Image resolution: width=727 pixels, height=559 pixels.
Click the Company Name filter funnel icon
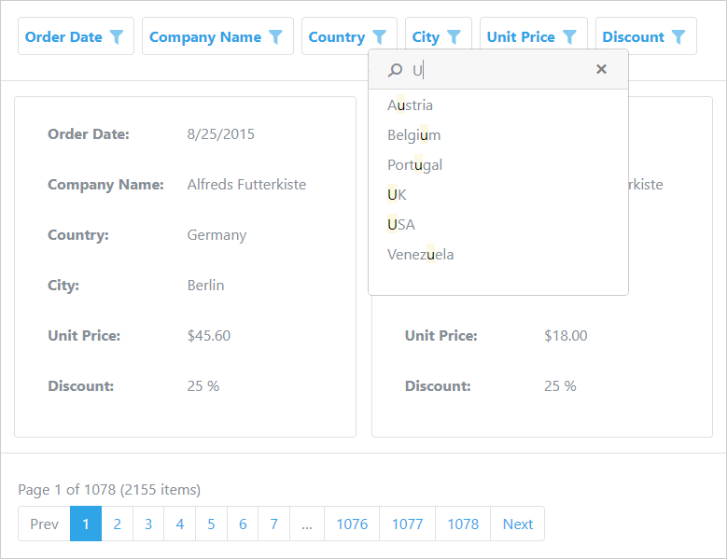click(x=275, y=36)
